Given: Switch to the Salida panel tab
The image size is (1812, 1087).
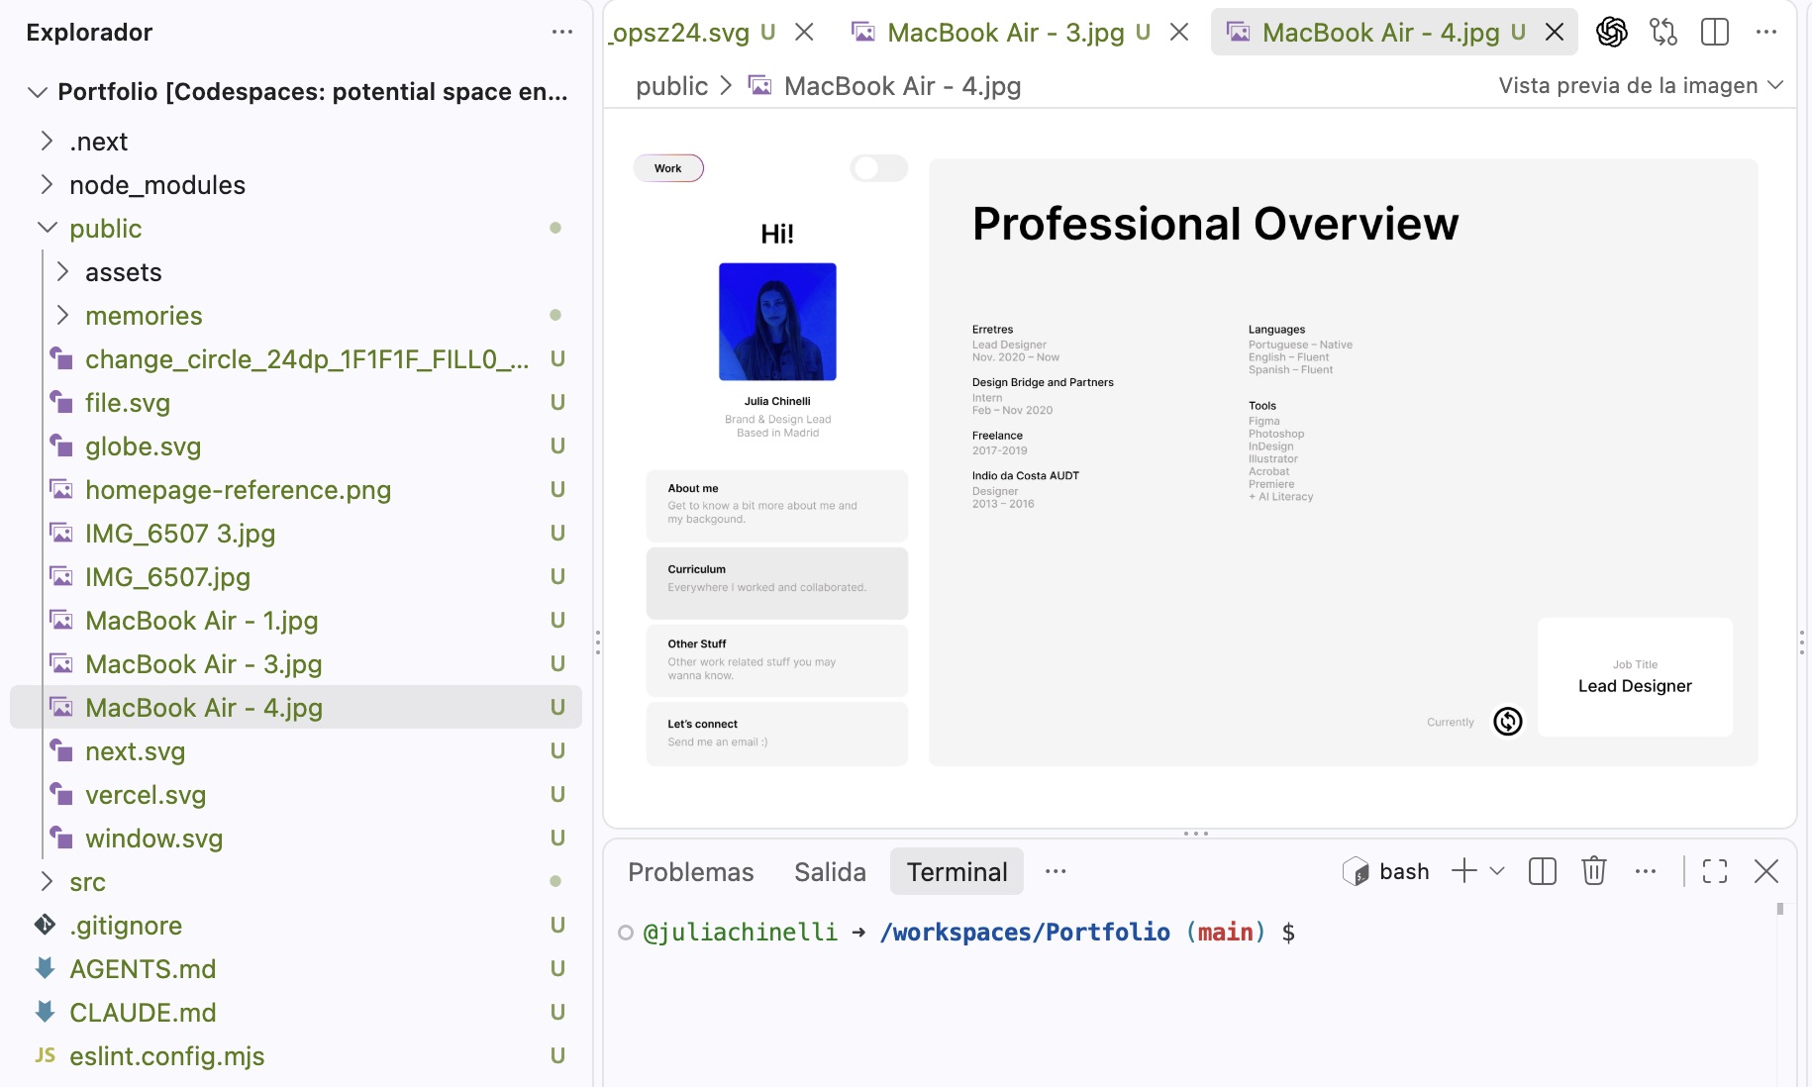Looking at the screenshot, I should (830, 871).
